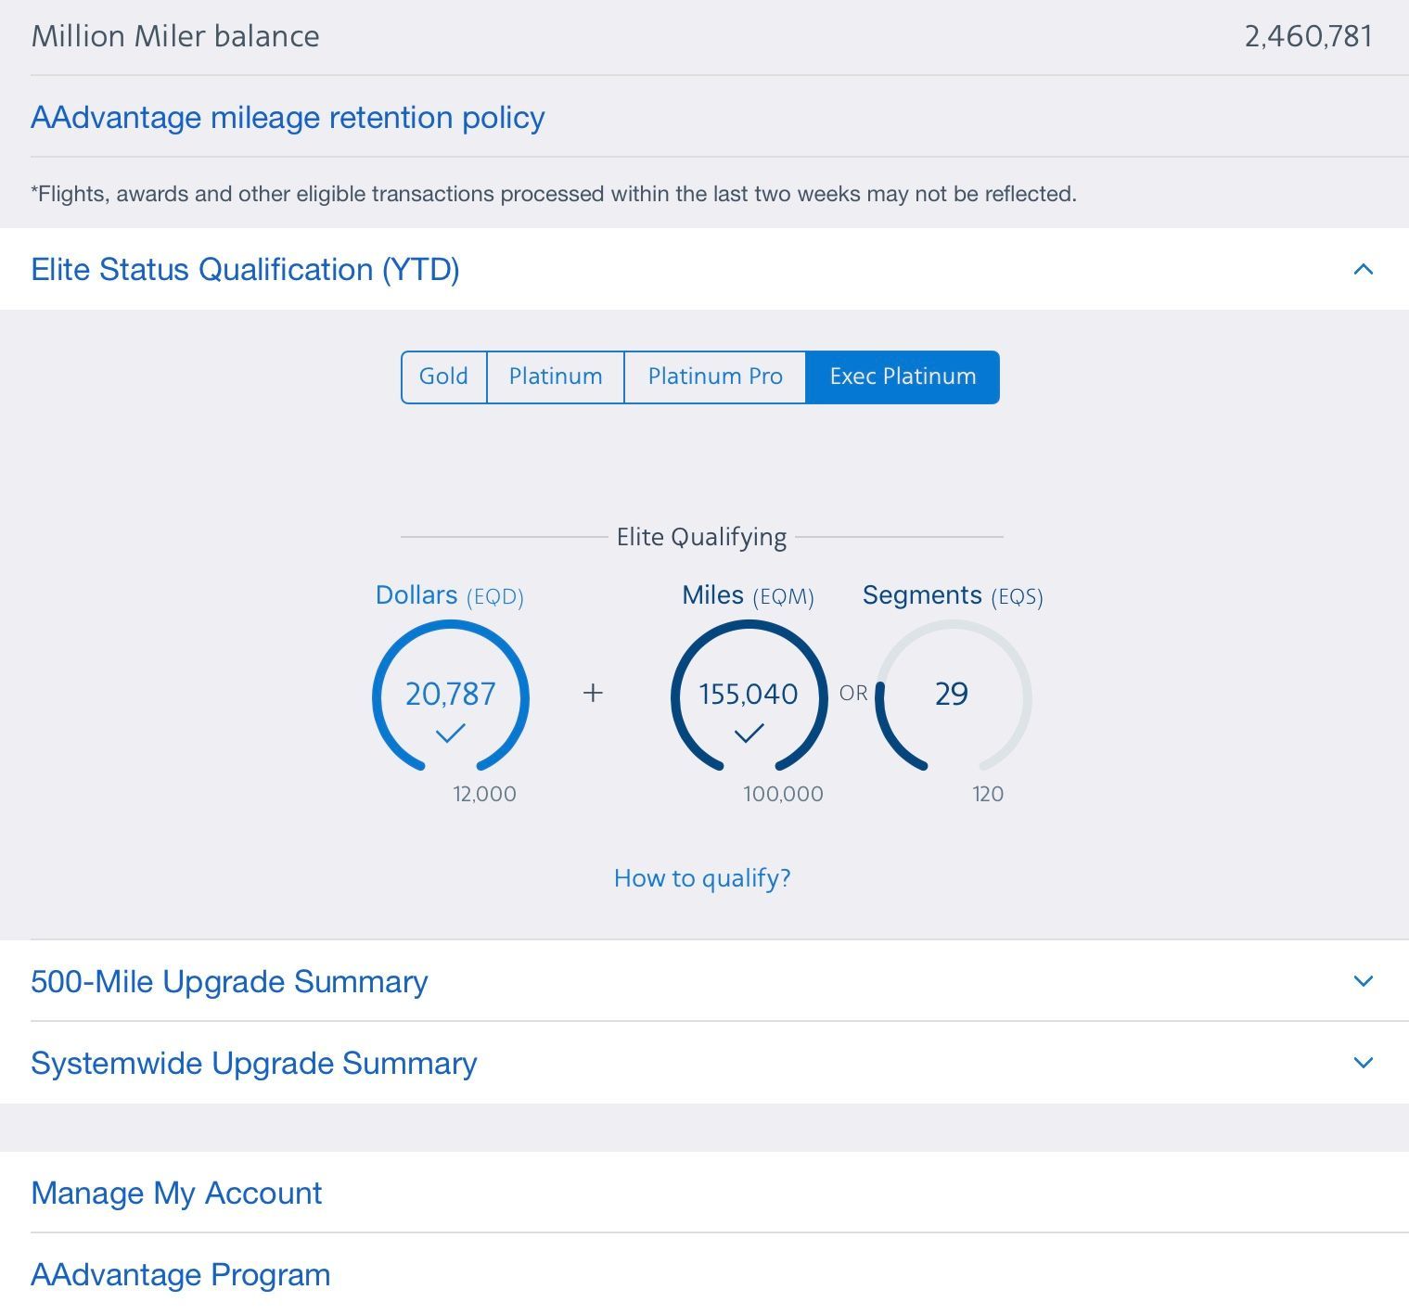Select the Exec Platinum tab
The image size is (1409, 1315).
[902, 377]
